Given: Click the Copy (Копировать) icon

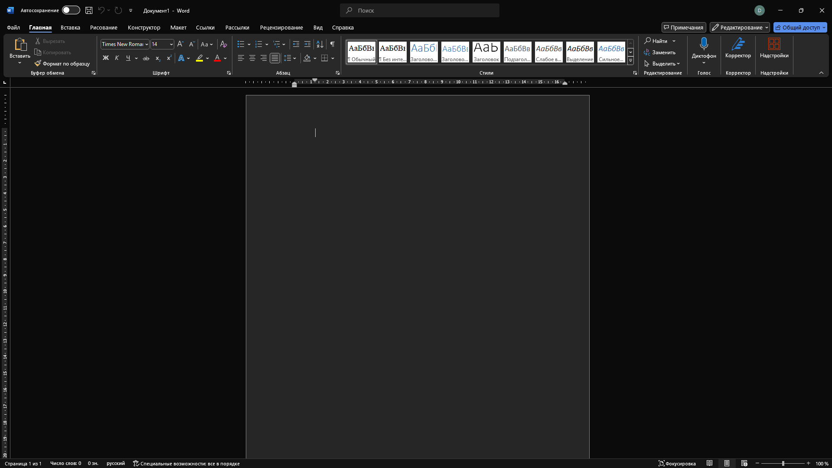Looking at the screenshot, I should pyautogui.click(x=38, y=52).
